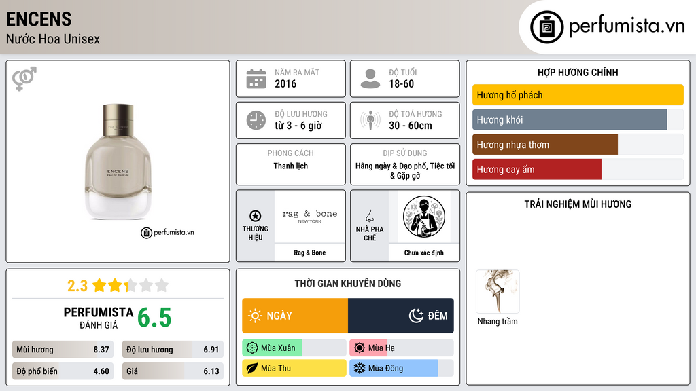Click the unisex gender symbol icon

(24, 79)
